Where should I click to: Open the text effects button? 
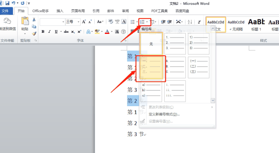88,32
